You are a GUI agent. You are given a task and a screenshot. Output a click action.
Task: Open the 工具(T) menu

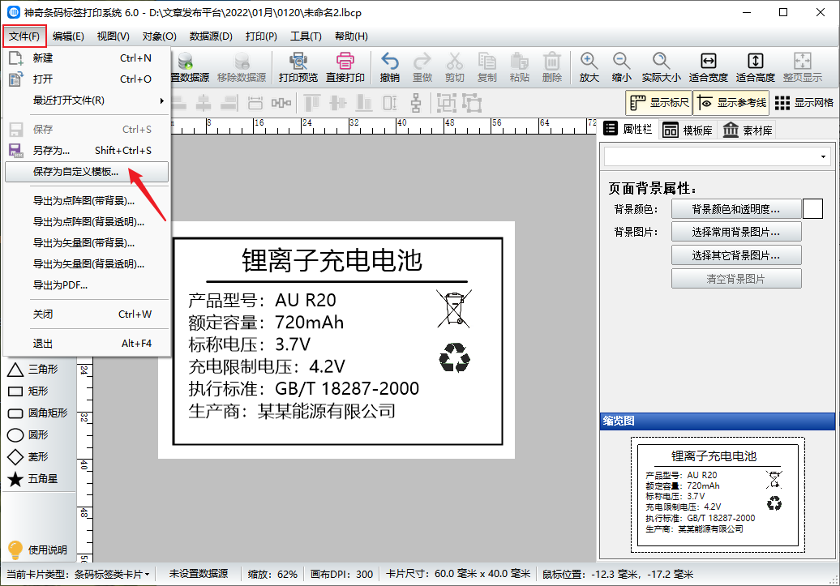pyautogui.click(x=306, y=36)
